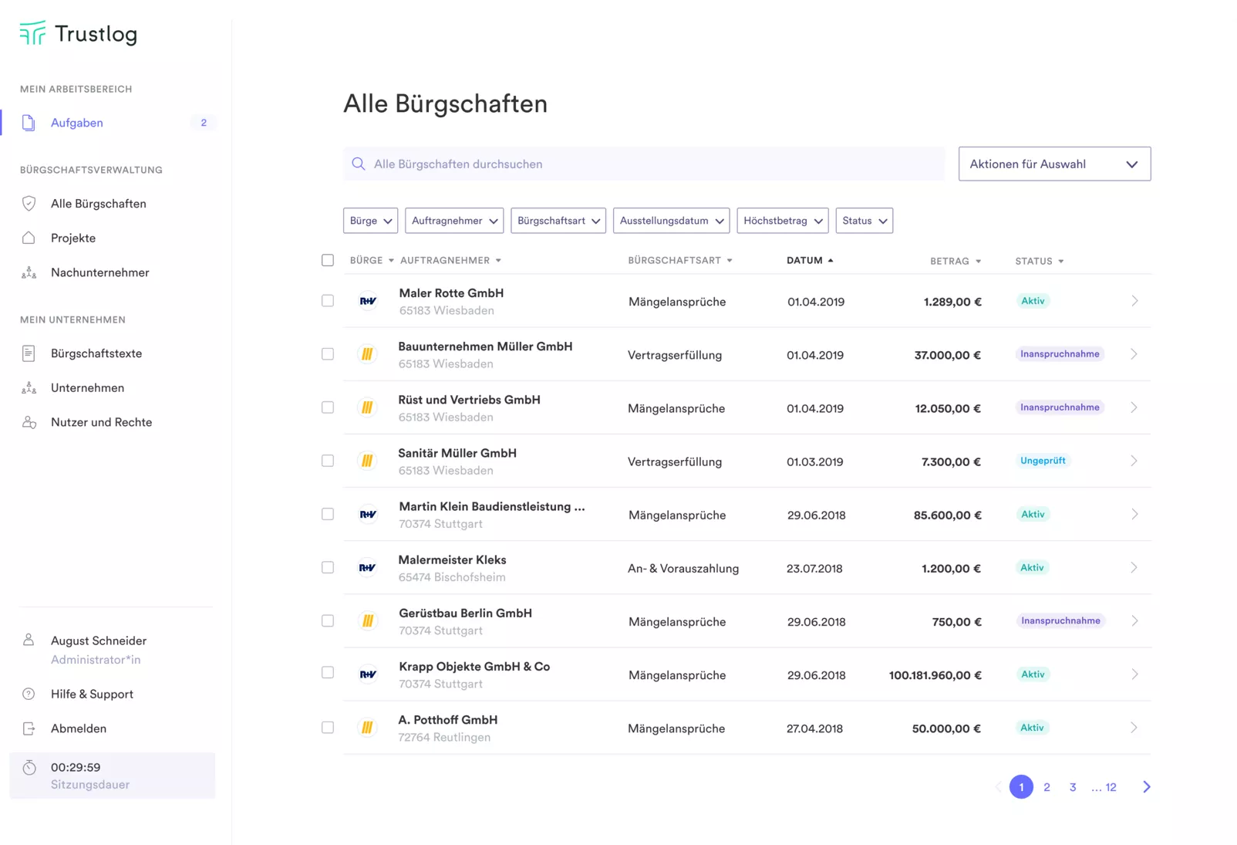The width and height of the screenshot is (1237, 845).
Task: Tick the select-all checkbox in table header
Action: (328, 260)
